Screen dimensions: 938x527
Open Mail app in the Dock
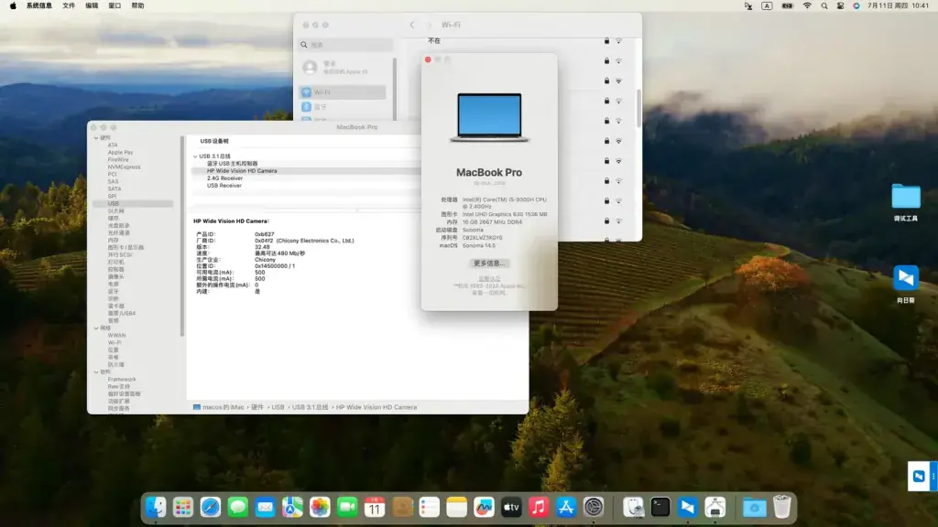(265, 507)
